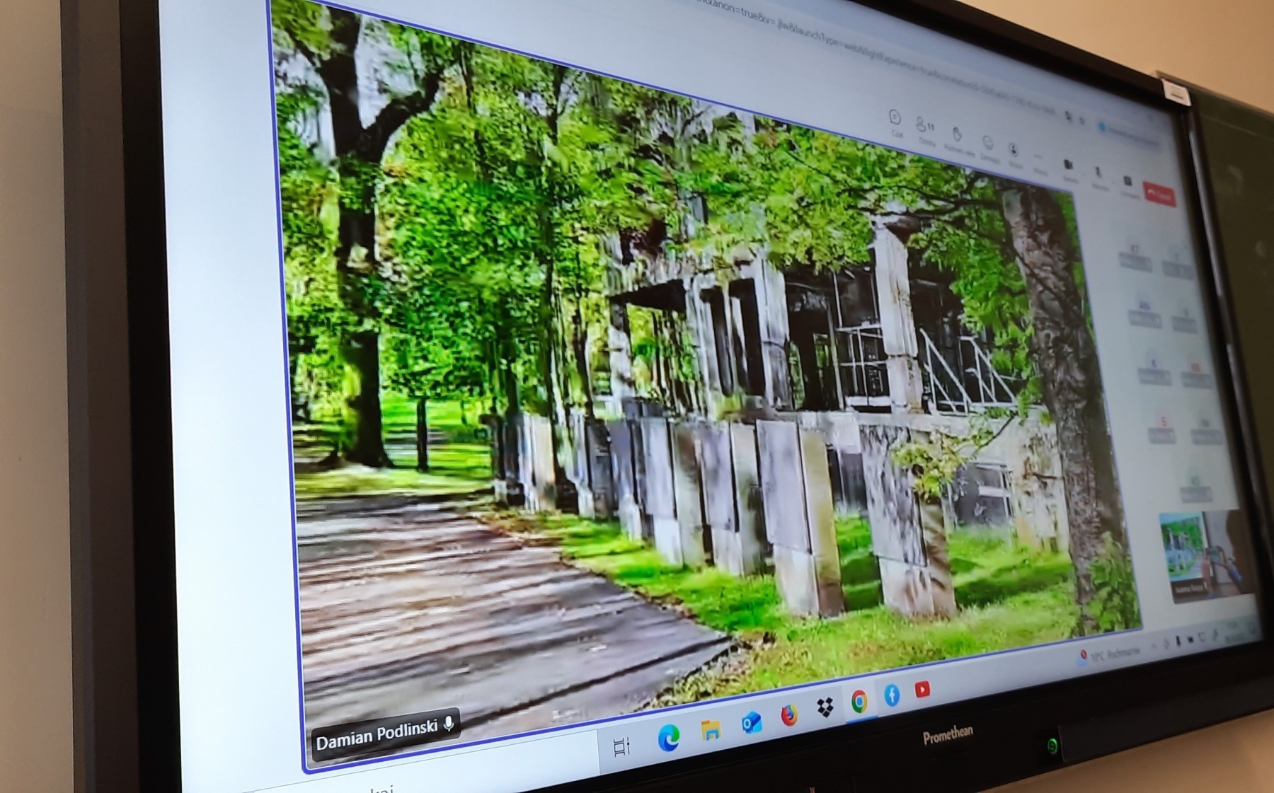
Task: Open File Explorer from the taskbar
Action: (x=711, y=730)
